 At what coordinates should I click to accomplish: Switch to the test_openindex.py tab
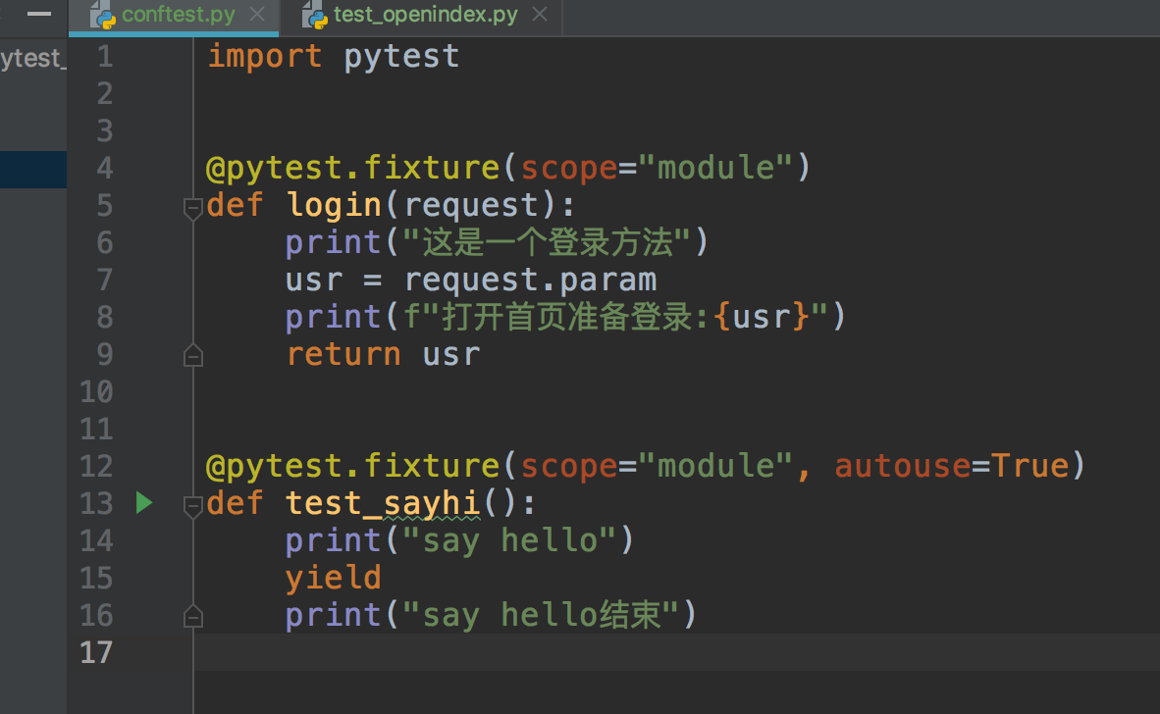pyautogui.click(x=424, y=15)
